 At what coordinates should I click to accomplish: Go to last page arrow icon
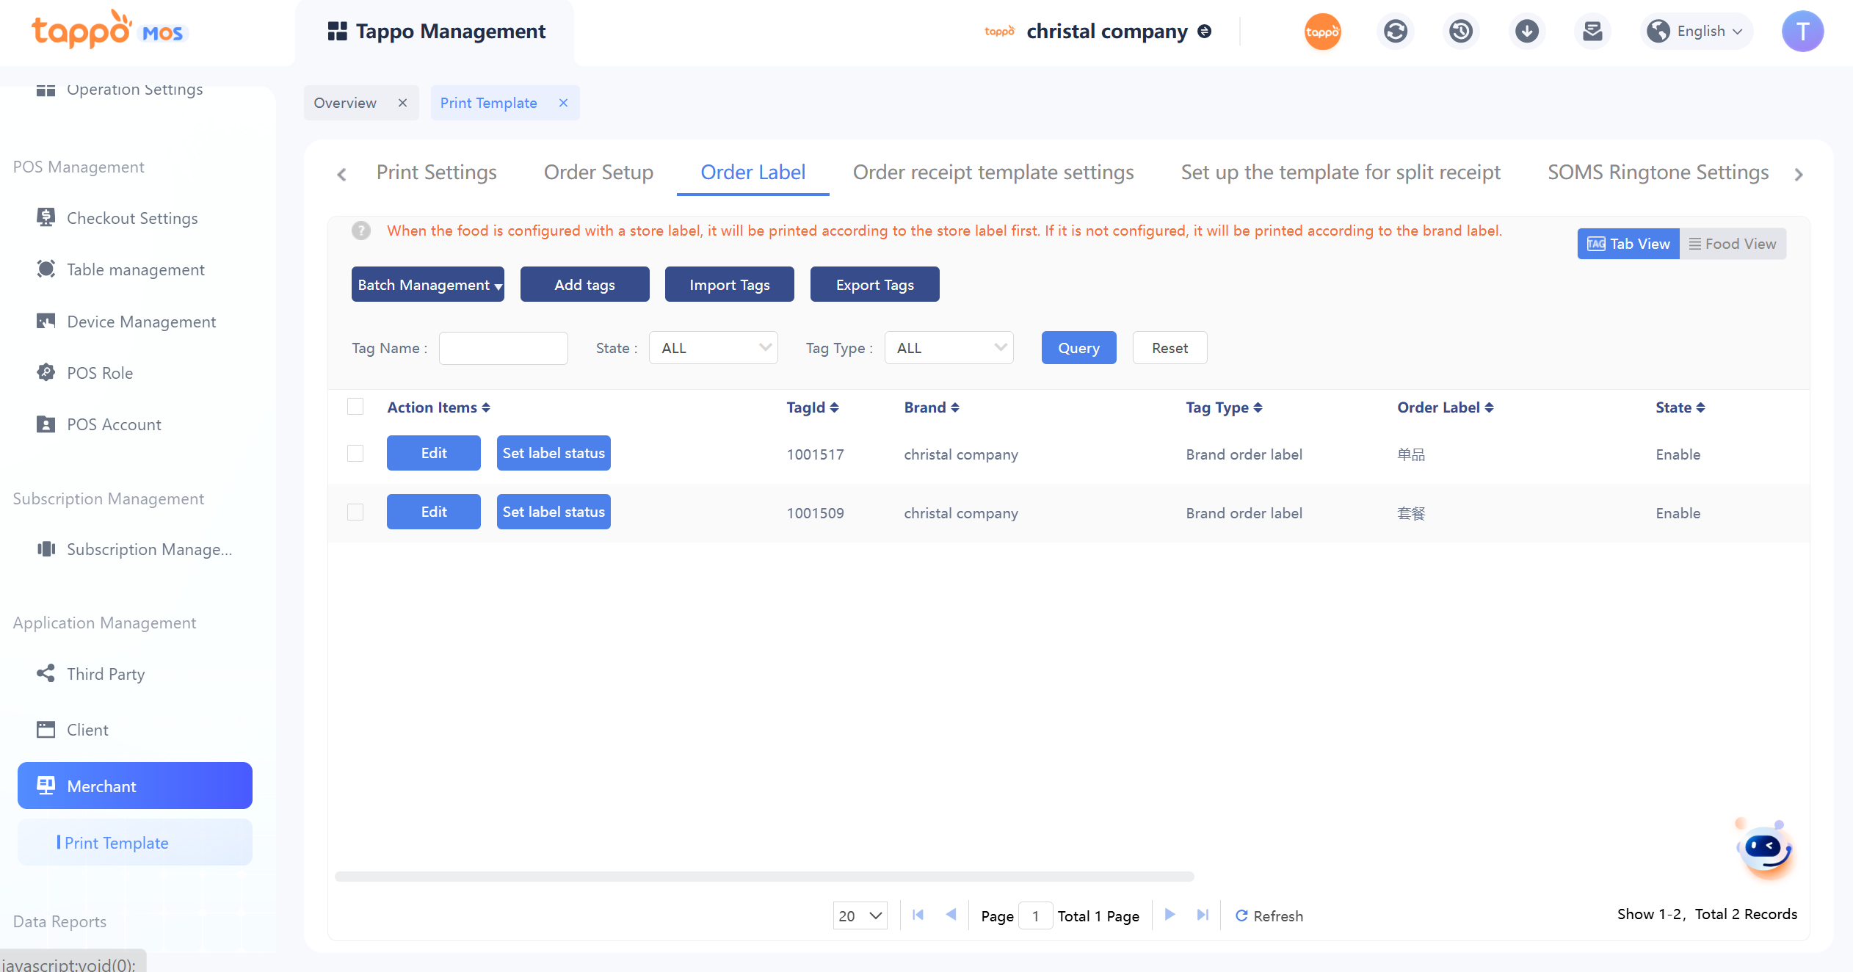pyautogui.click(x=1203, y=915)
